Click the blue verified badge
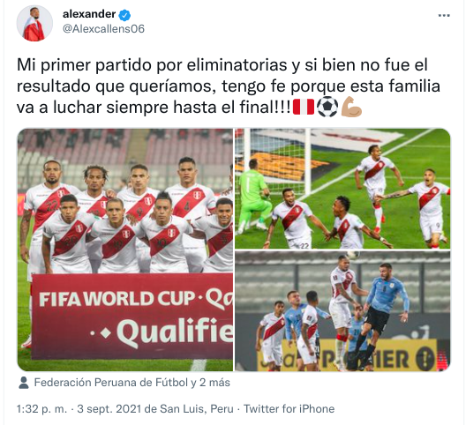 pos(124,15)
